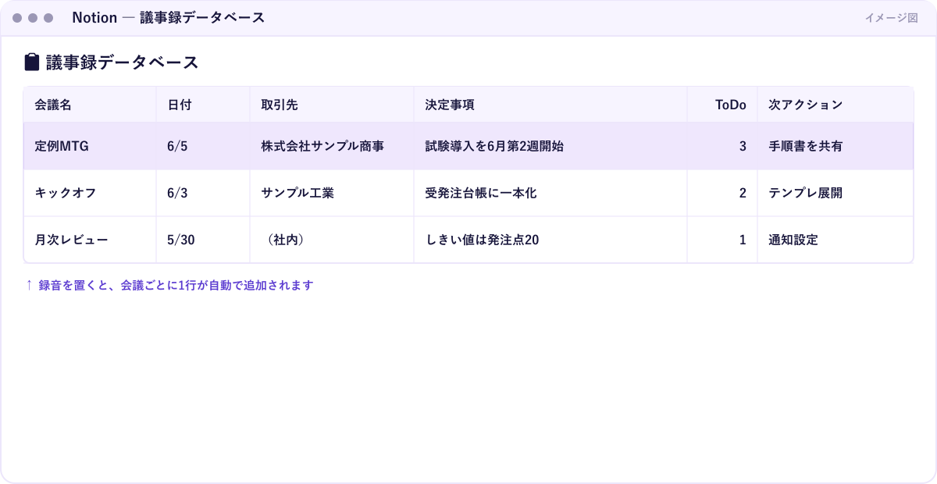Select the 6/3 date cell

point(203,193)
